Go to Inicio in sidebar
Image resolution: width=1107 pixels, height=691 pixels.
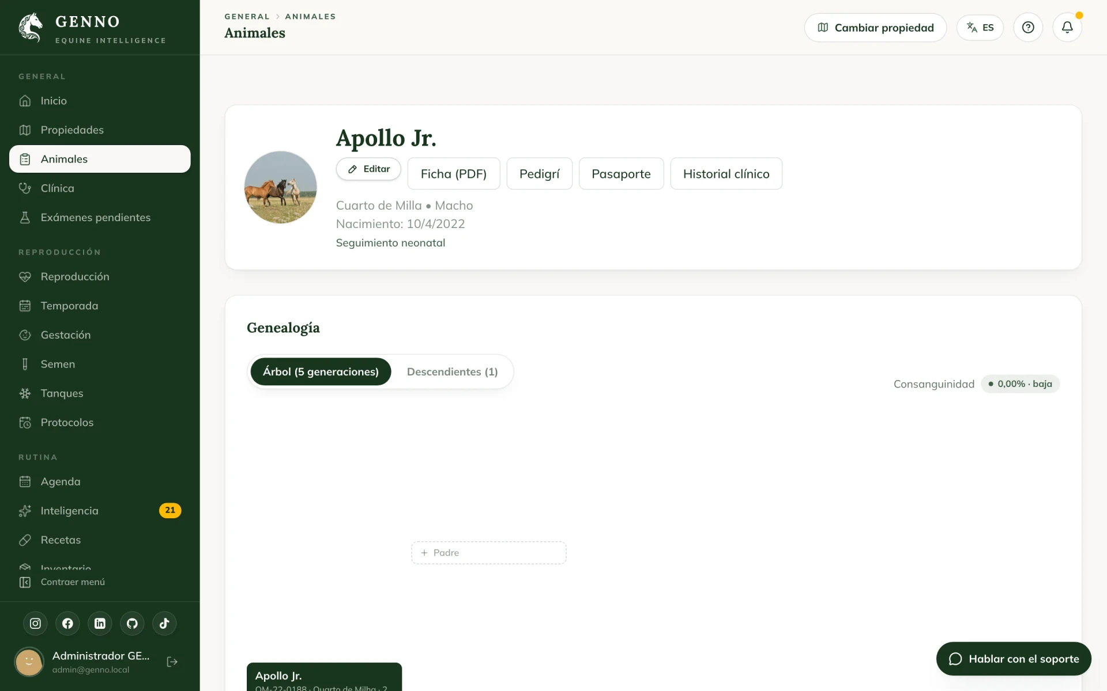coord(100,101)
